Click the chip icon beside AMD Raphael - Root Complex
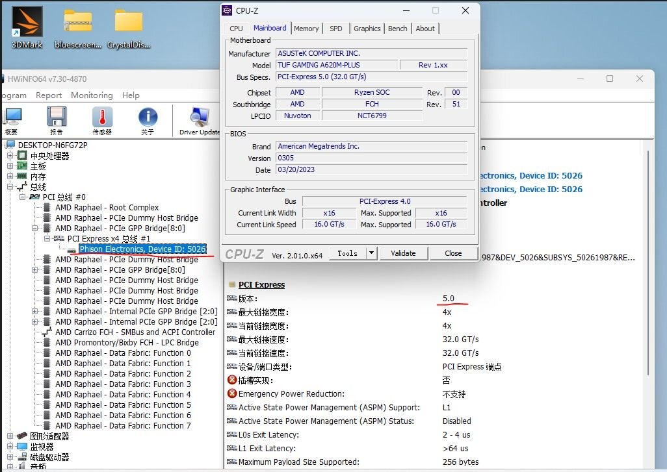 coord(47,207)
